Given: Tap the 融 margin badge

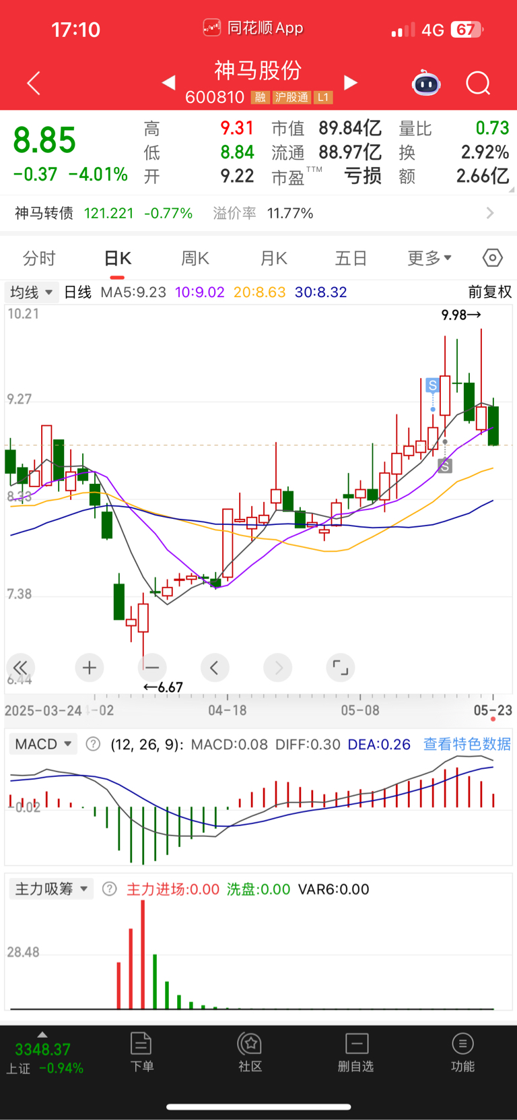Looking at the screenshot, I should [260, 98].
